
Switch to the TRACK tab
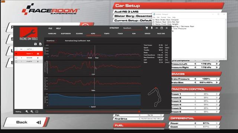tap(120, 34)
